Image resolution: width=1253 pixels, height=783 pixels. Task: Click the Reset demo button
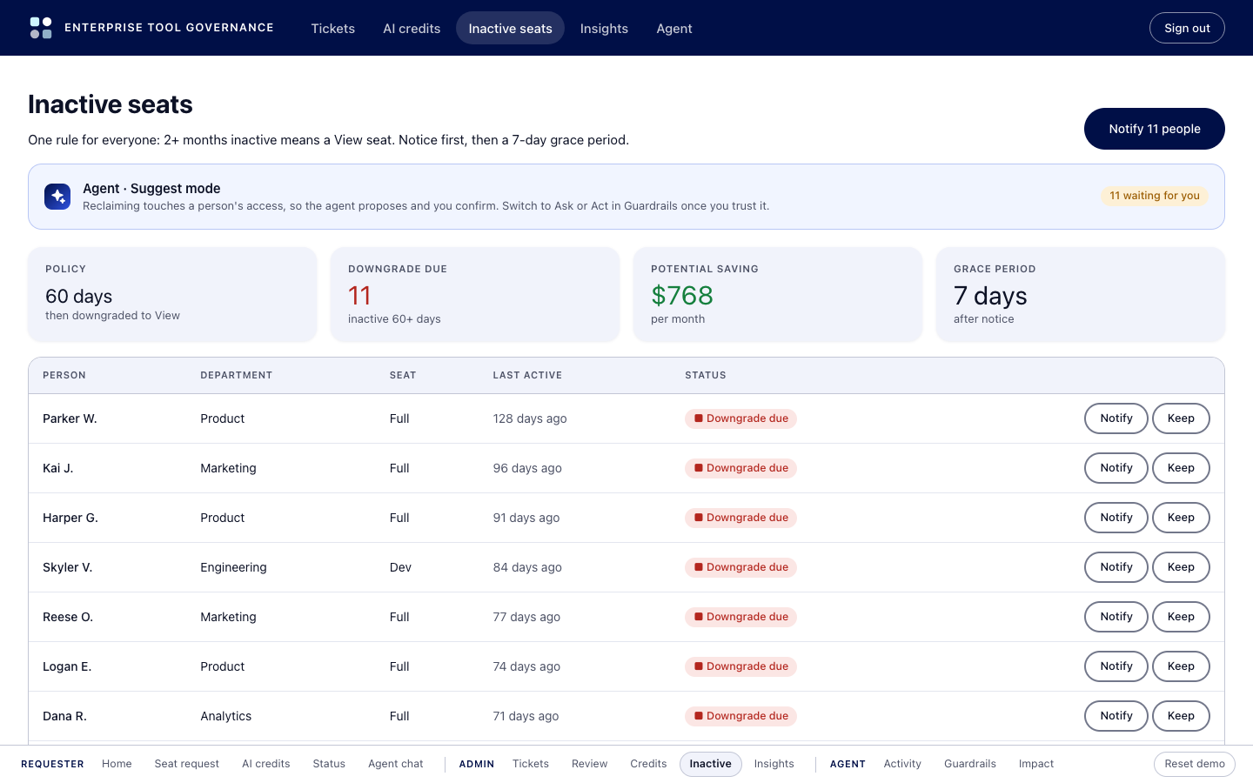pos(1195,764)
